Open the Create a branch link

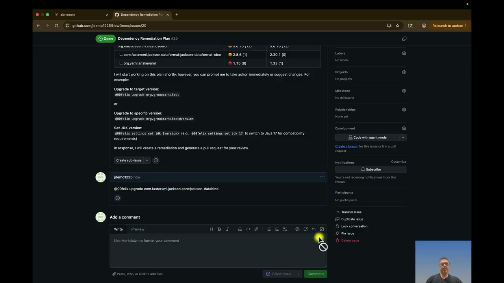[346, 146]
